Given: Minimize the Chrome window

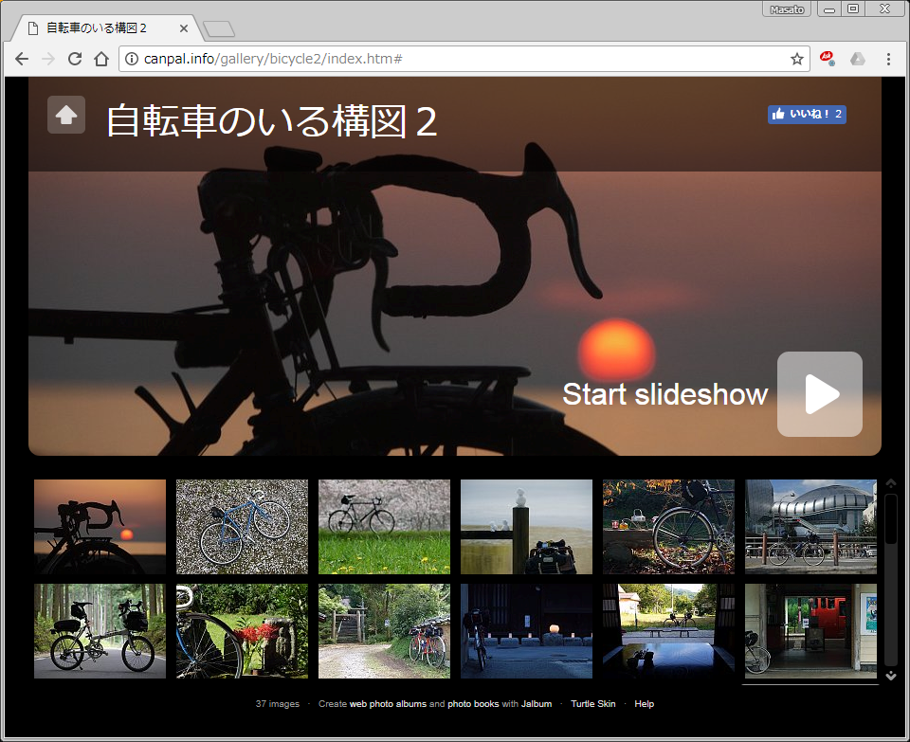Looking at the screenshot, I should pos(829,9).
